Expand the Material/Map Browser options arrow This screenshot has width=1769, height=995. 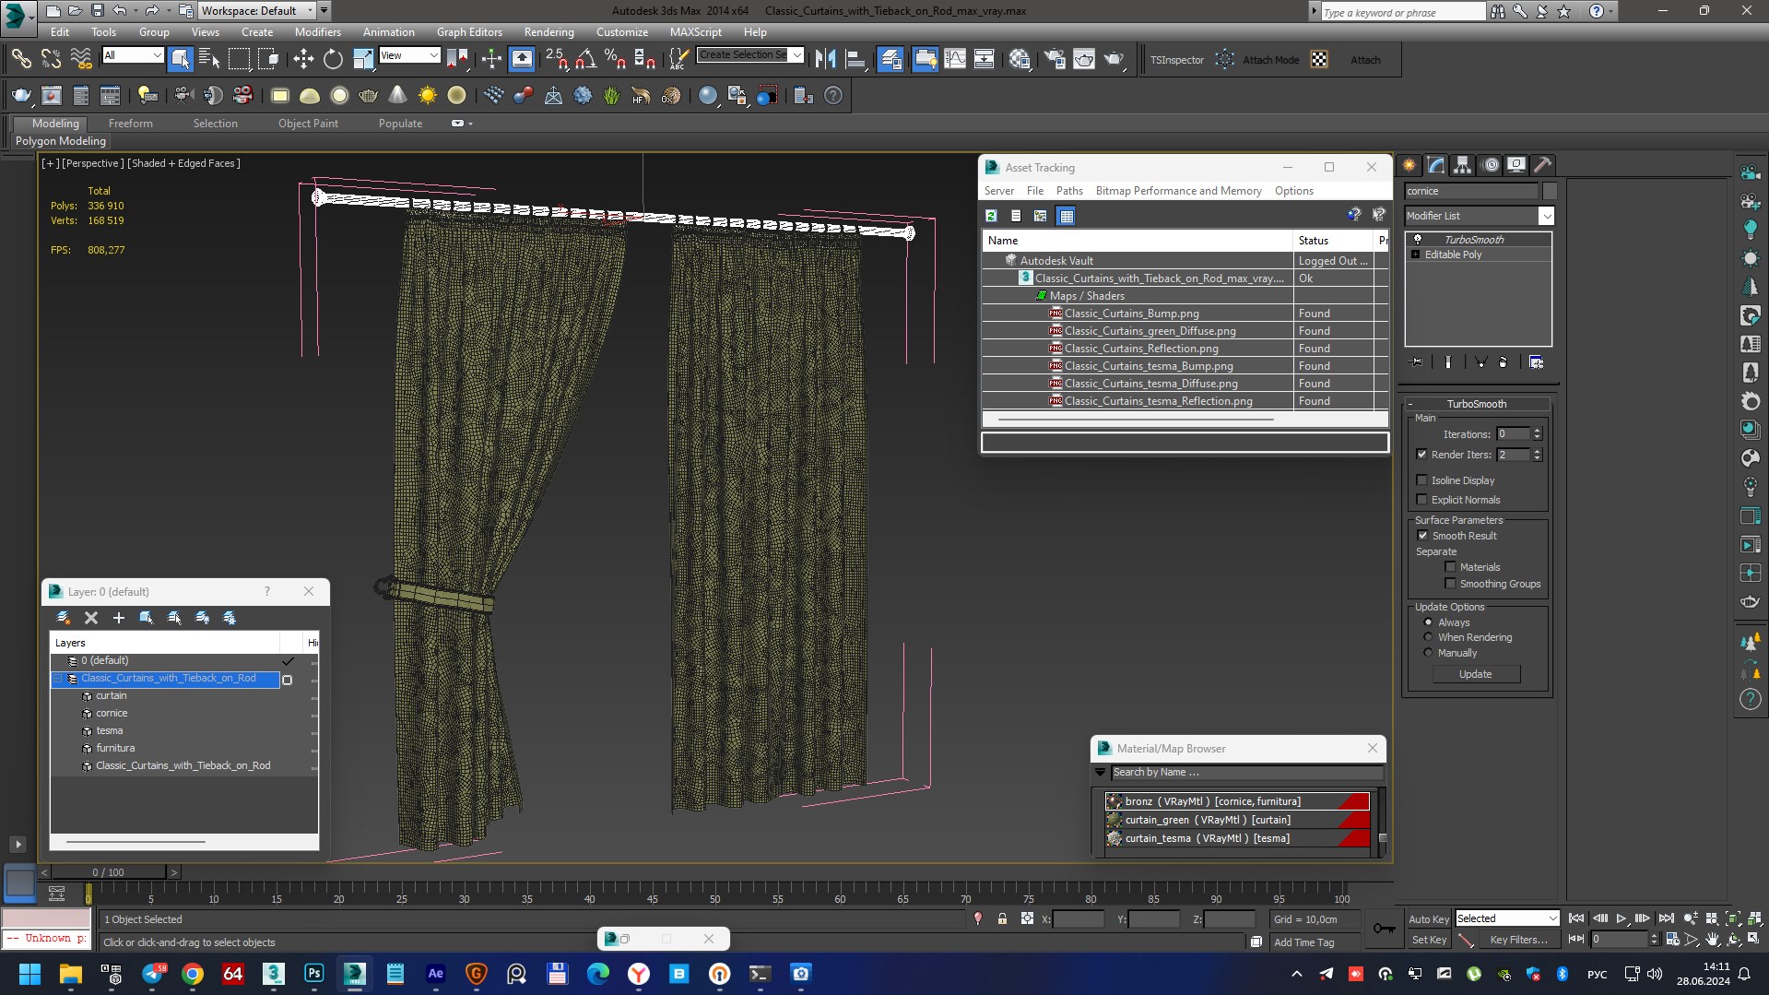pos(1100,773)
